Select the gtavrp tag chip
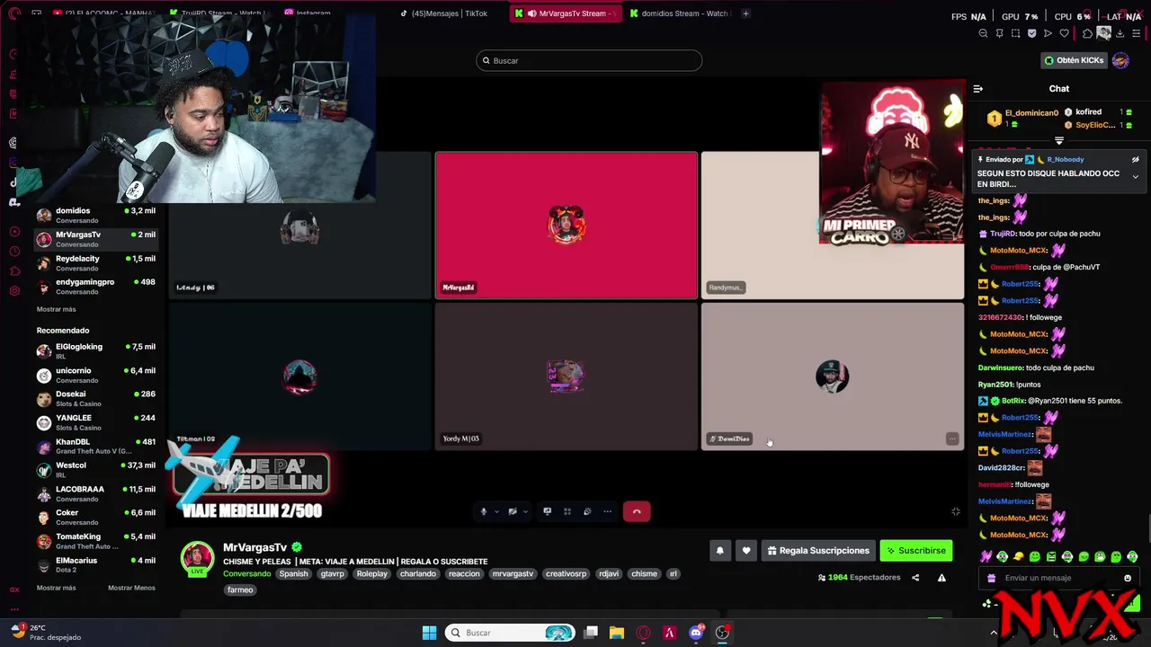Image resolution: width=1151 pixels, height=647 pixels. click(332, 573)
